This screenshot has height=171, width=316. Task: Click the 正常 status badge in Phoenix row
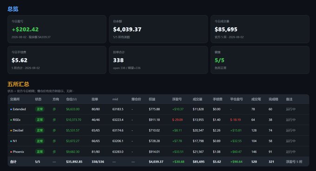tap(39, 152)
